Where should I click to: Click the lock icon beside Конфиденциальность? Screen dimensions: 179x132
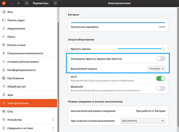(4, 70)
